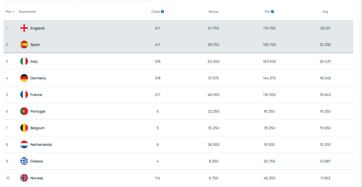
Task: Click the England association name
Action: [x=37, y=28]
